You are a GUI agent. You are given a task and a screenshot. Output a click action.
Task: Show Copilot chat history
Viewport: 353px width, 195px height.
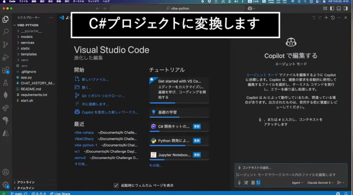click(333, 17)
